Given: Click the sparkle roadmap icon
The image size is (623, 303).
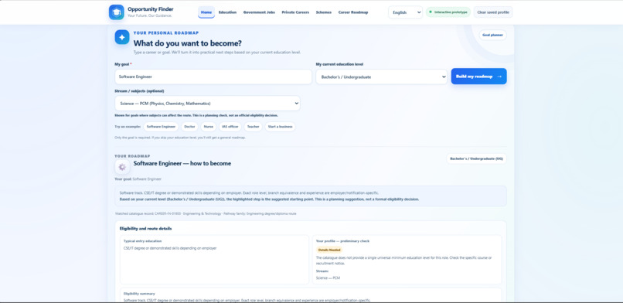Looking at the screenshot, I should [122, 37].
